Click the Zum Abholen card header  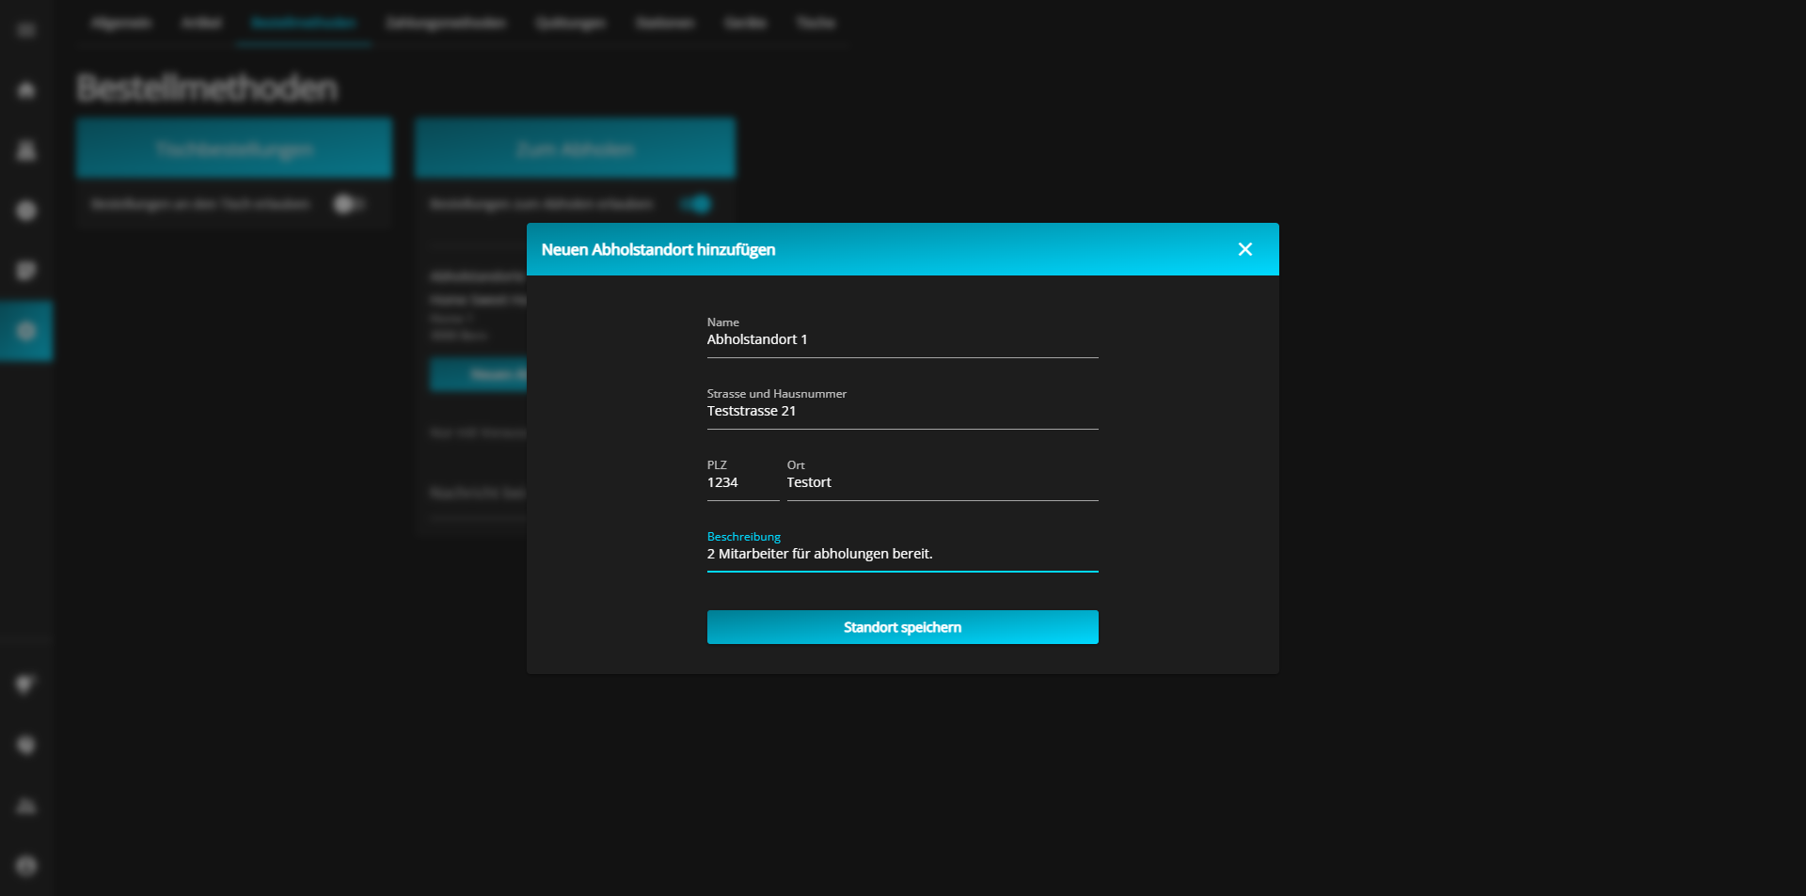pos(576,149)
